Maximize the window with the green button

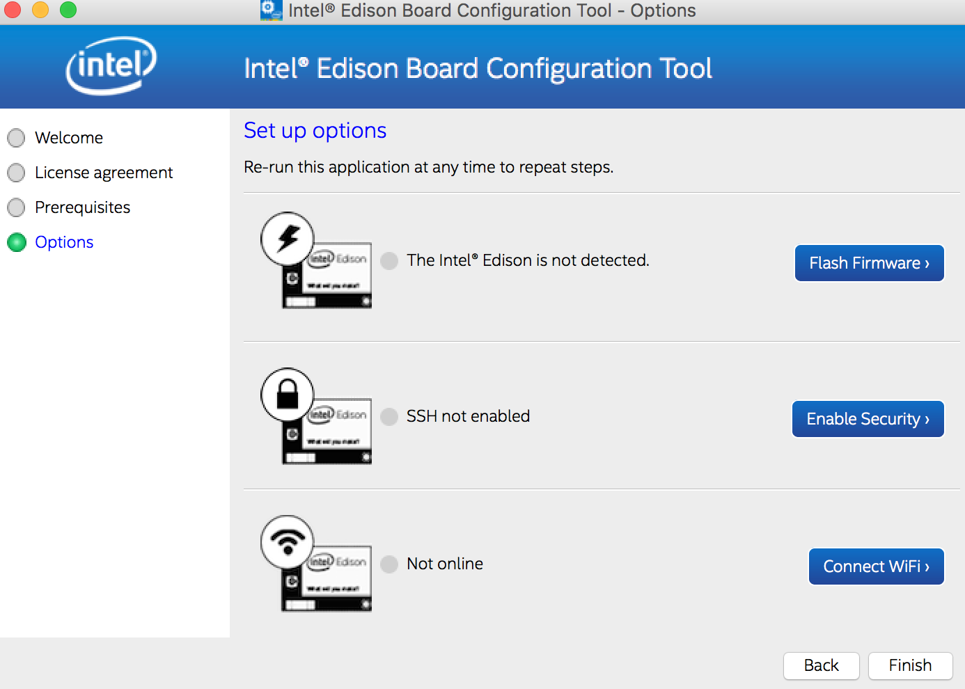pyautogui.click(x=68, y=10)
